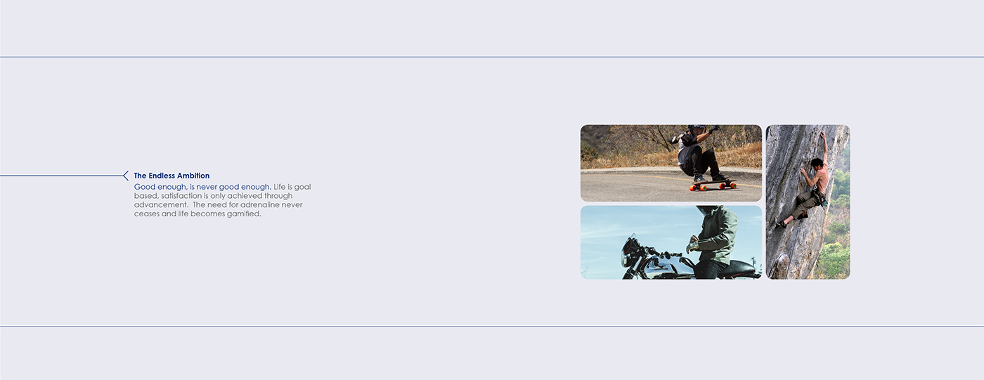
Task: Select the top horizontal divider line
Action: point(492,57)
